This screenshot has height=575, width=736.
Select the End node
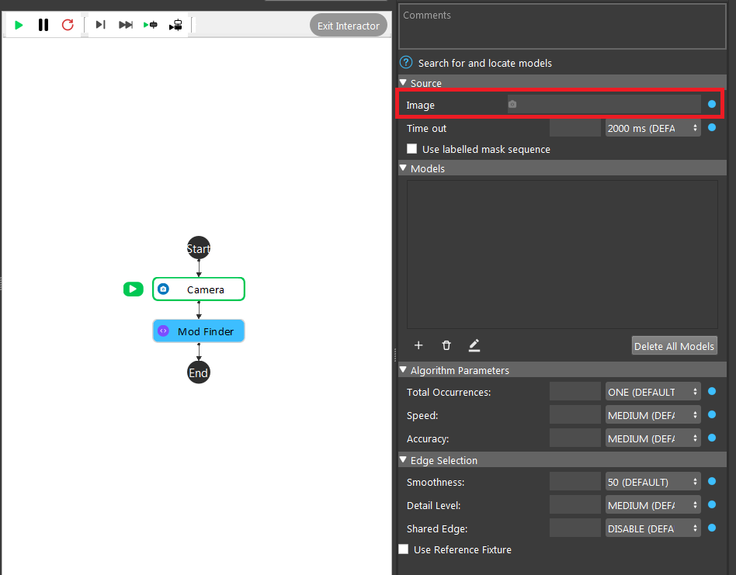(x=199, y=372)
